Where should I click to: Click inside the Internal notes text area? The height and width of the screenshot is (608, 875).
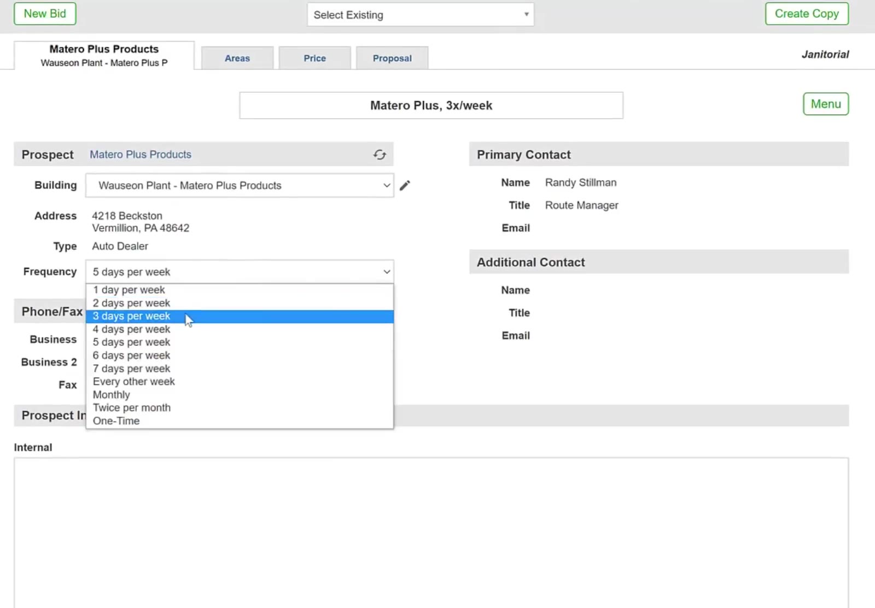(431, 533)
